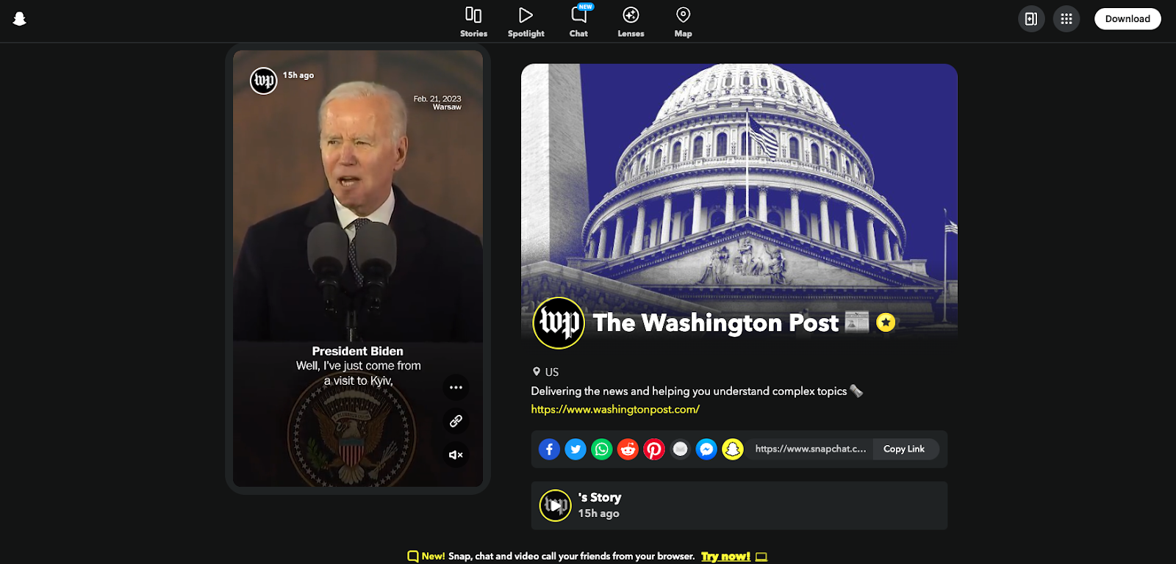
Task: Share to Pinterest
Action: pos(654,449)
